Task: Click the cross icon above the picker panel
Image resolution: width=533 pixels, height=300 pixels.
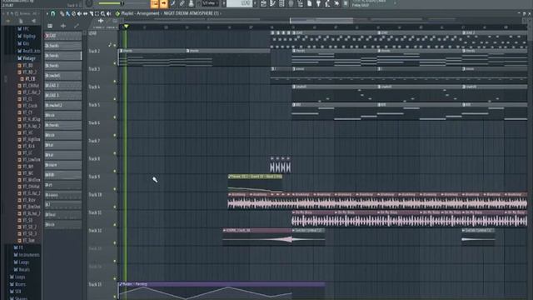Action: click(x=63, y=26)
